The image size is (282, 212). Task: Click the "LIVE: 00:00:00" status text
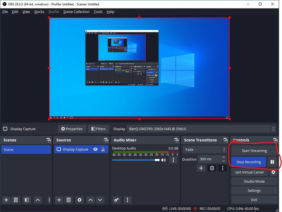(180, 209)
